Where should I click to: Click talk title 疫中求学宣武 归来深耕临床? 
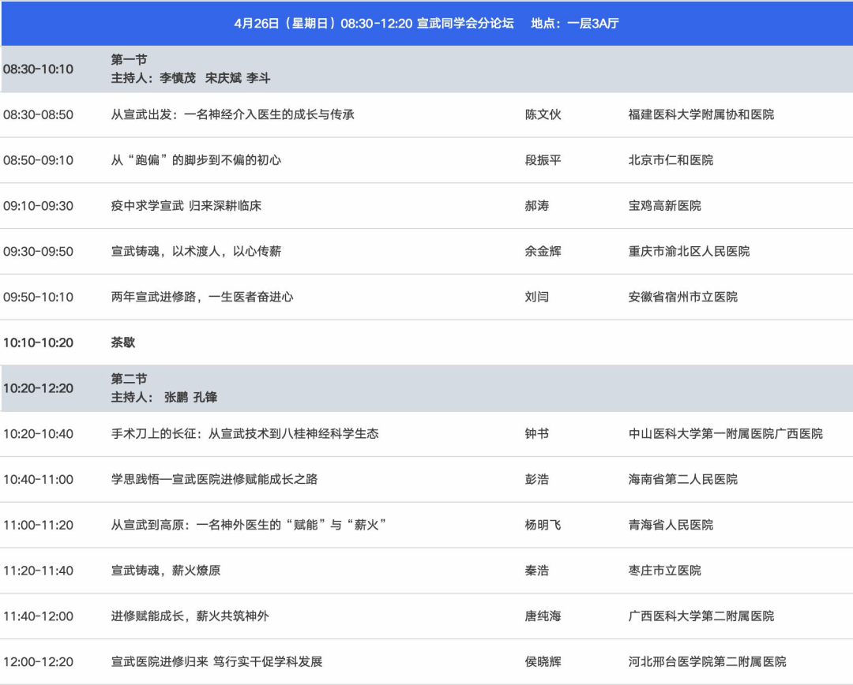tap(186, 206)
